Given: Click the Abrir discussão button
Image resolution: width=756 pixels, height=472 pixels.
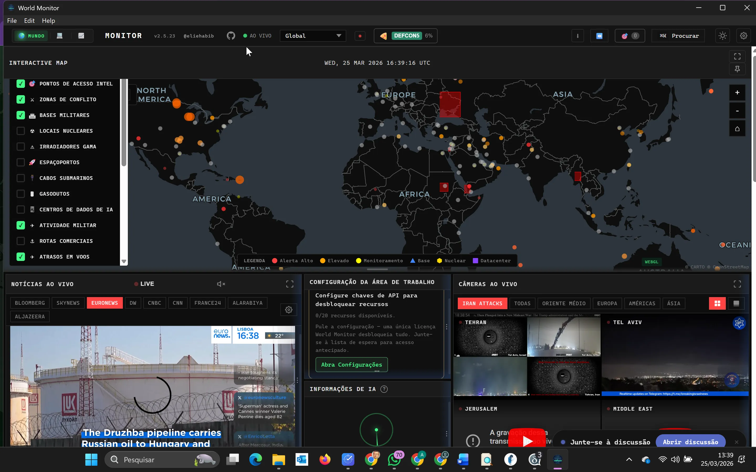Looking at the screenshot, I should click(691, 441).
